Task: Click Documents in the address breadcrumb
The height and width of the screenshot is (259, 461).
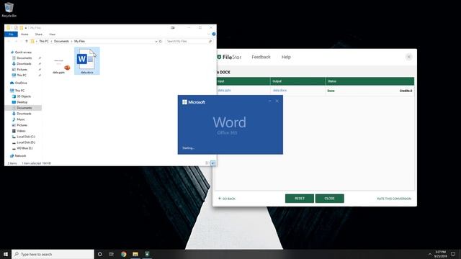Action: pos(61,41)
